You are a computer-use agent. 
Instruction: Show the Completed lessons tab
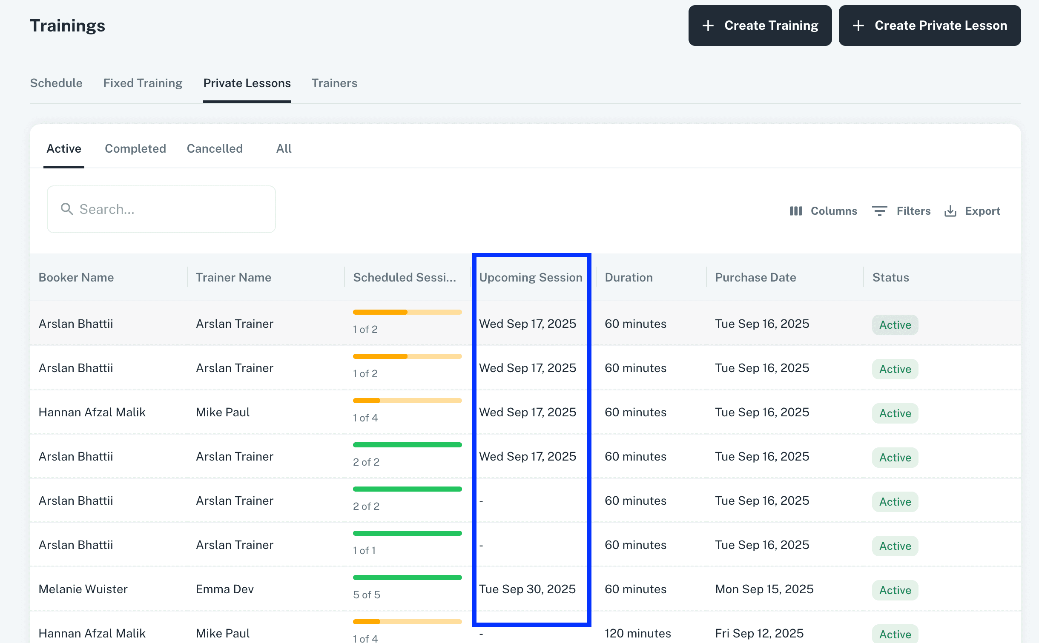135,148
